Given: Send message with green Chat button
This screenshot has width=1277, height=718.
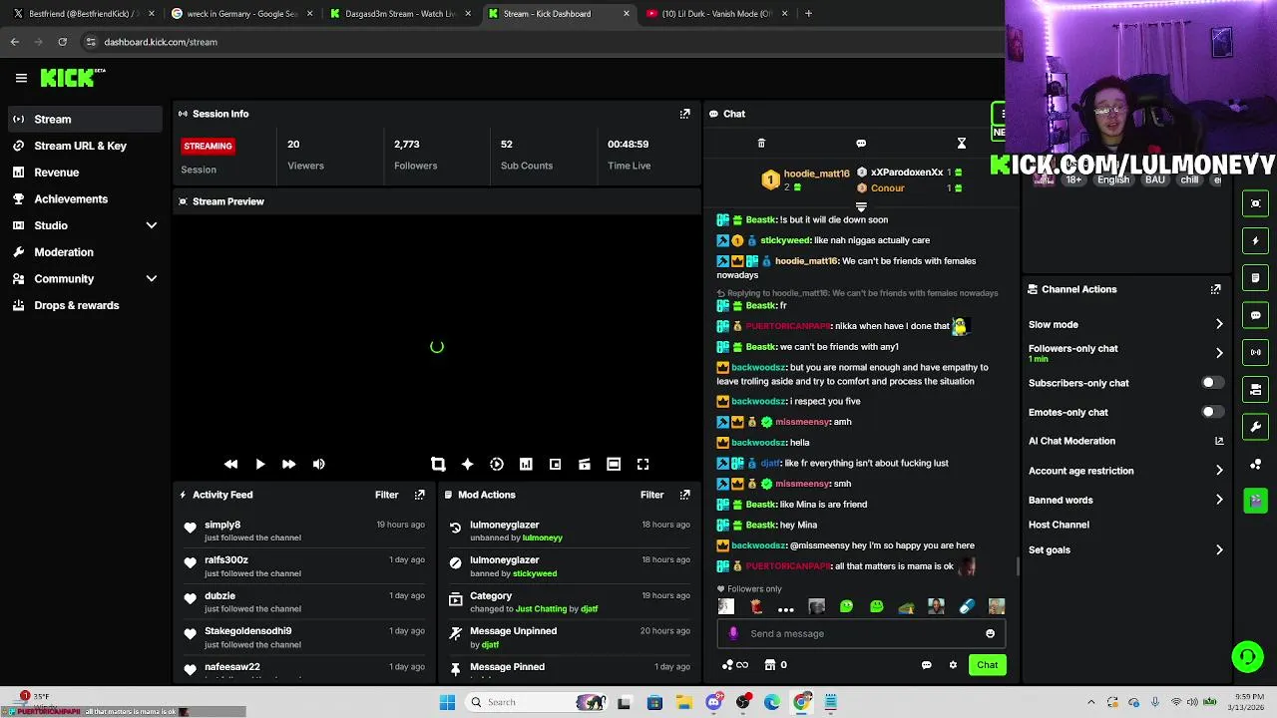Looking at the screenshot, I should tap(987, 665).
